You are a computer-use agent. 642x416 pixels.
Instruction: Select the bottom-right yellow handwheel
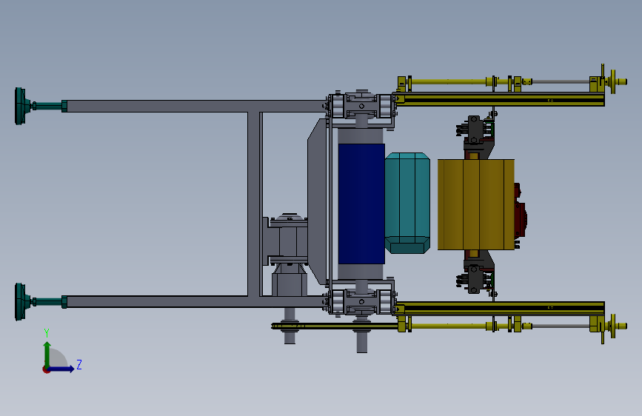tap(613, 326)
